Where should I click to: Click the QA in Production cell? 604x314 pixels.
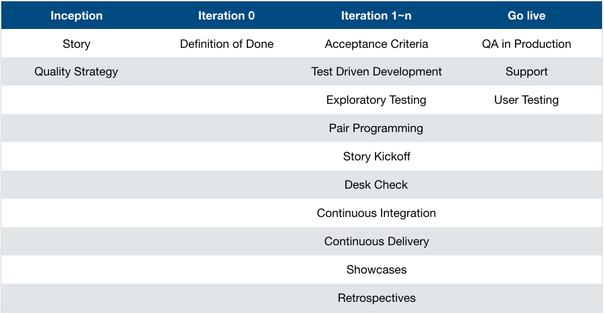coord(526,44)
